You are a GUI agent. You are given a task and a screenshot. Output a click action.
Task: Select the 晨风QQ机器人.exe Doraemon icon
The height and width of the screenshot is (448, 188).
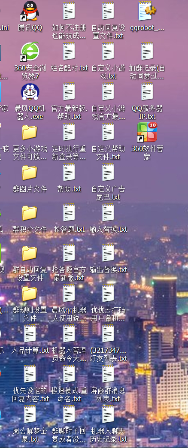coord(30,92)
